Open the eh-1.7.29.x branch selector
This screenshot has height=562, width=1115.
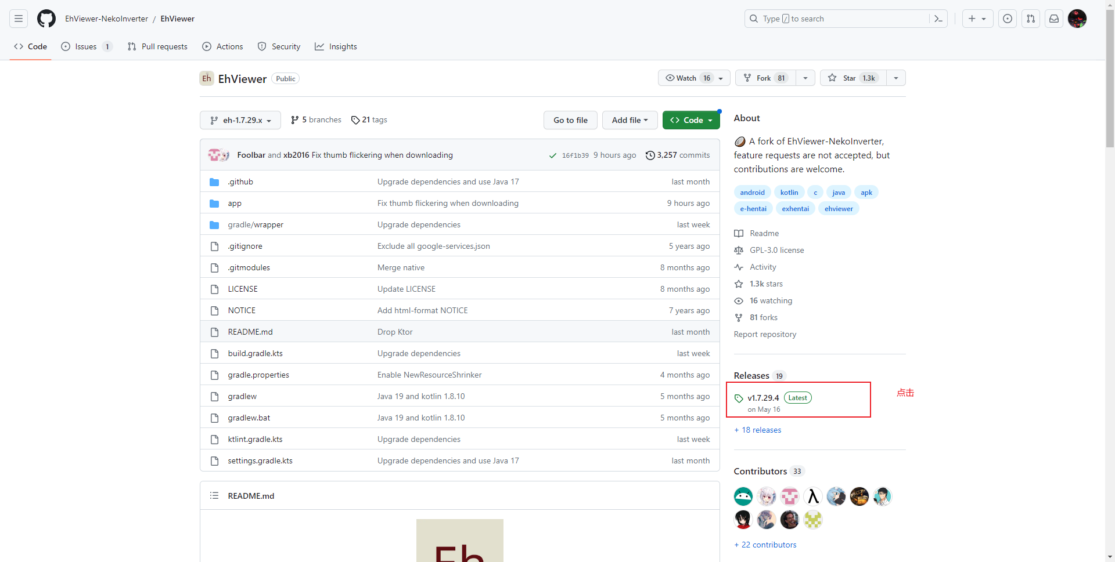240,120
